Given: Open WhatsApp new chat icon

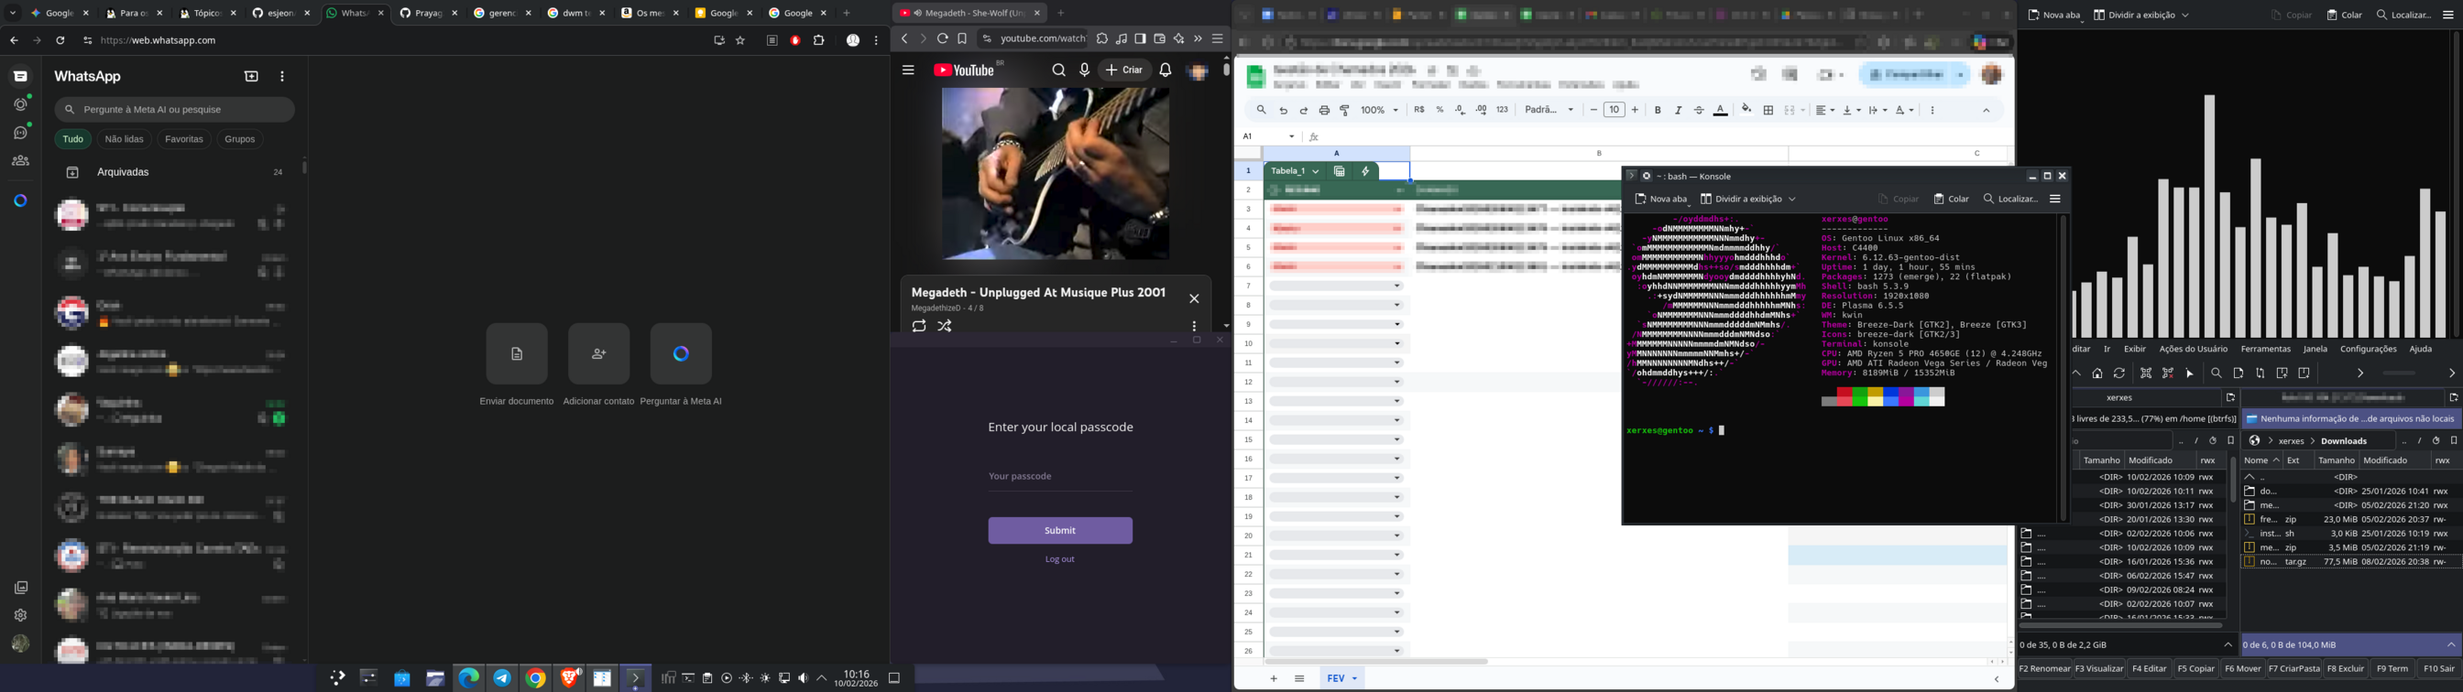Looking at the screenshot, I should click(251, 77).
